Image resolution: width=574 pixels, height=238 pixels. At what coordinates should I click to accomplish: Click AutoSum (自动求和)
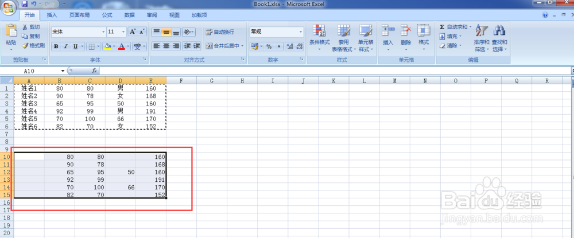pyautogui.click(x=453, y=27)
